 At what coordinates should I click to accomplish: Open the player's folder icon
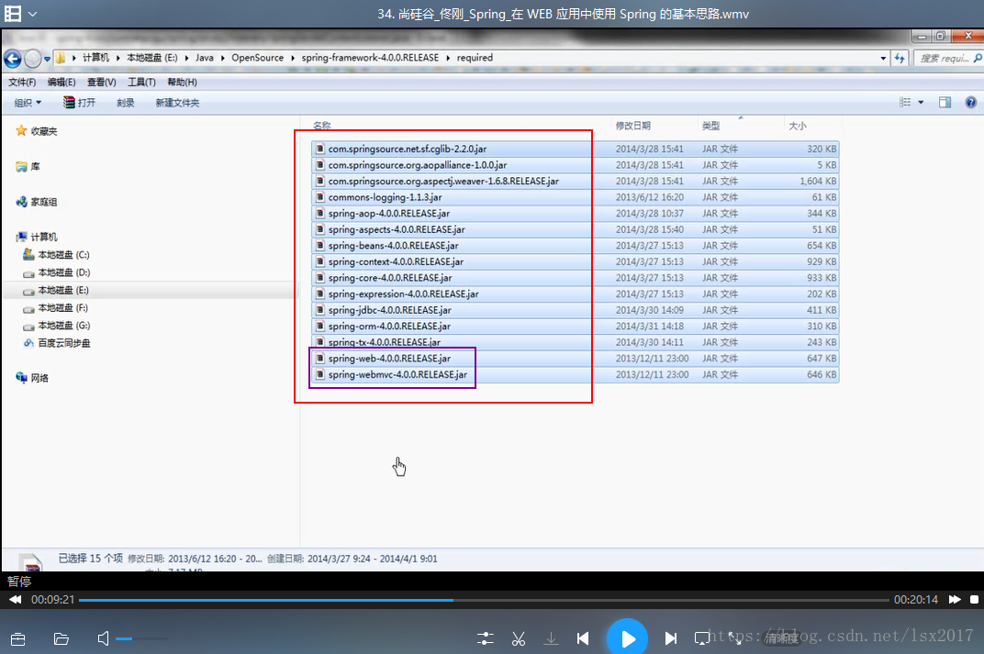pyautogui.click(x=61, y=639)
